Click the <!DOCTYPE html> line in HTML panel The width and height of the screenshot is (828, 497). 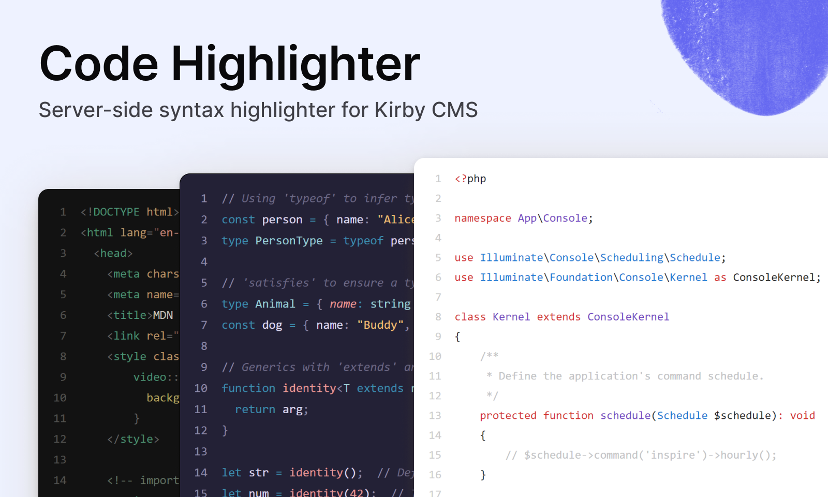click(x=128, y=212)
